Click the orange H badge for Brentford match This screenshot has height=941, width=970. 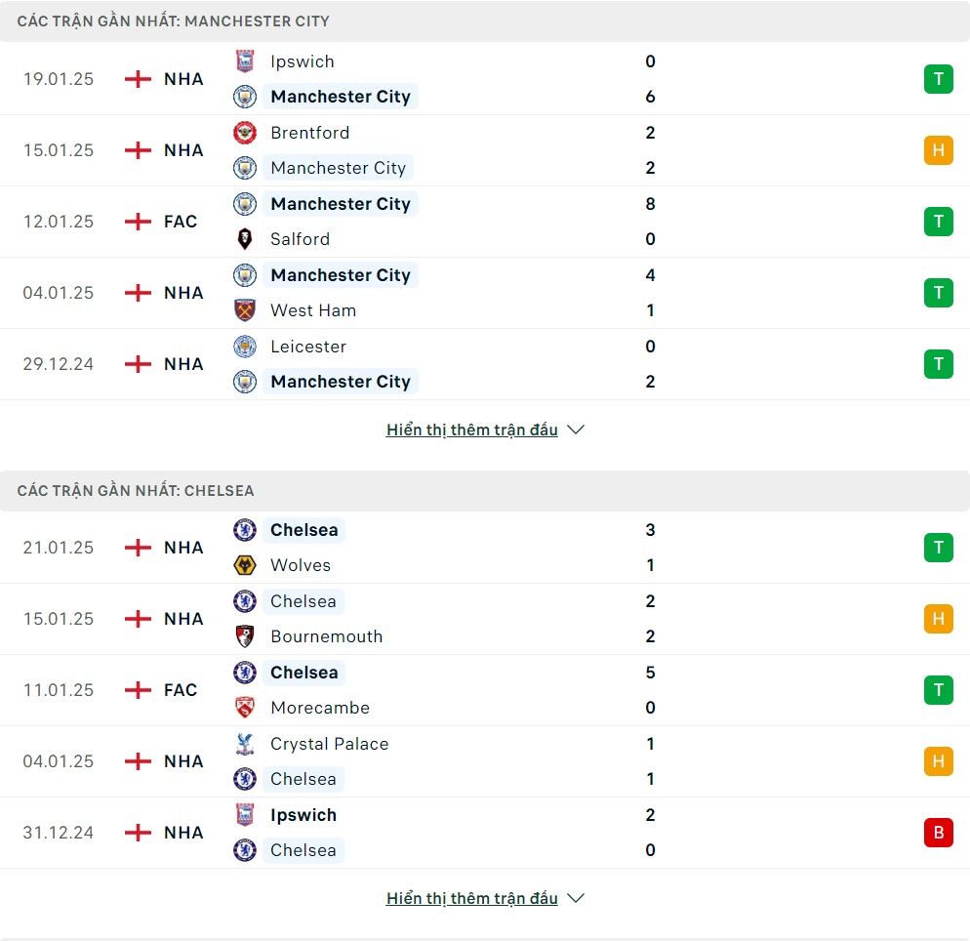click(x=939, y=150)
